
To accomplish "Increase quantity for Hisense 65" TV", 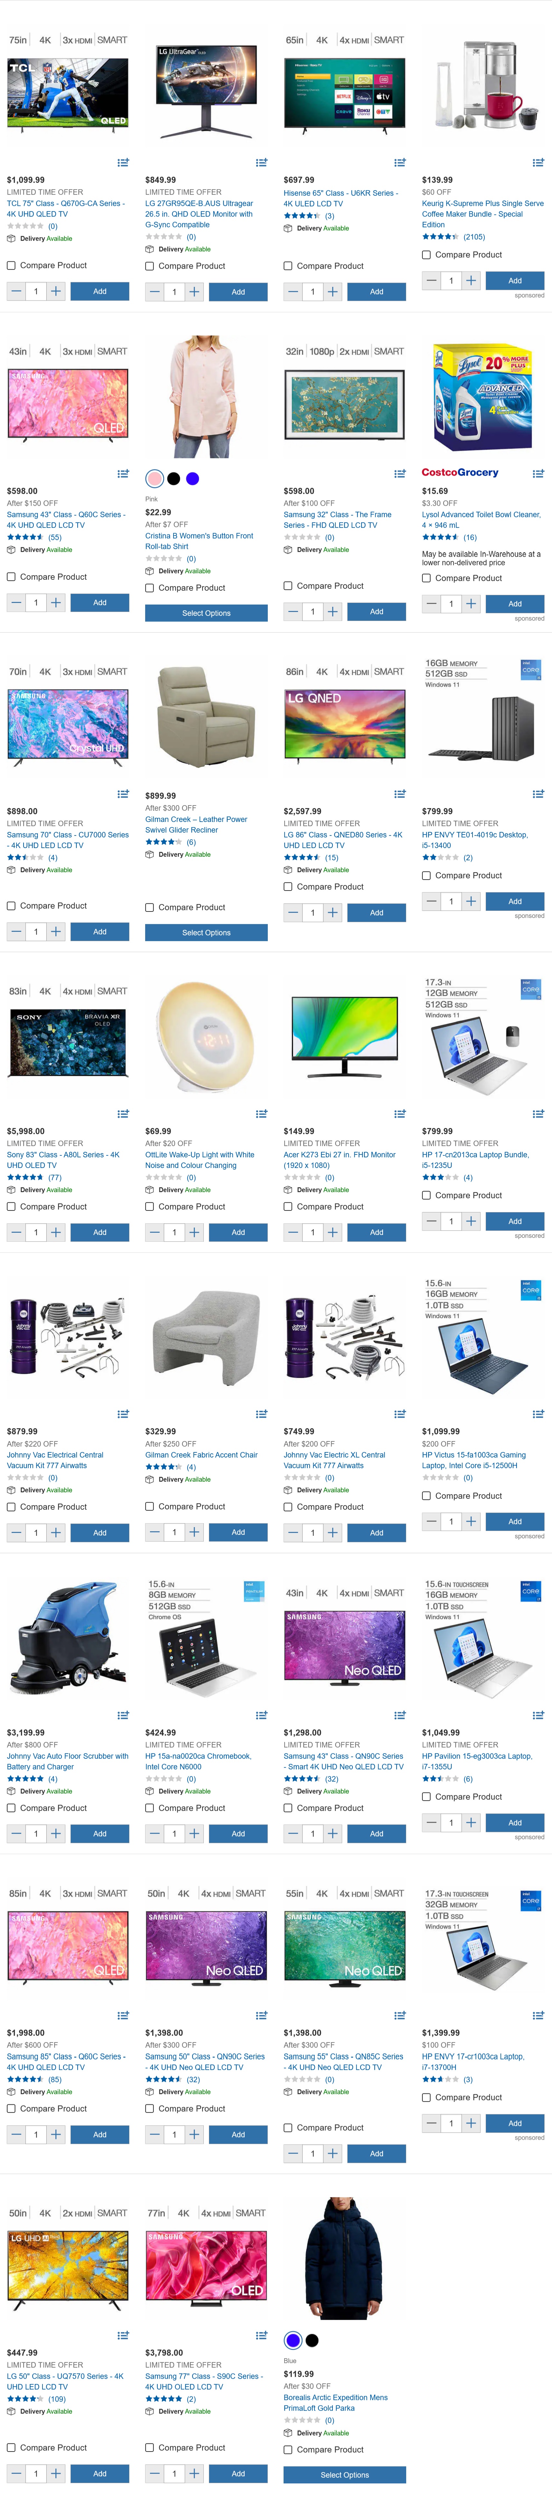I will coord(332,291).
